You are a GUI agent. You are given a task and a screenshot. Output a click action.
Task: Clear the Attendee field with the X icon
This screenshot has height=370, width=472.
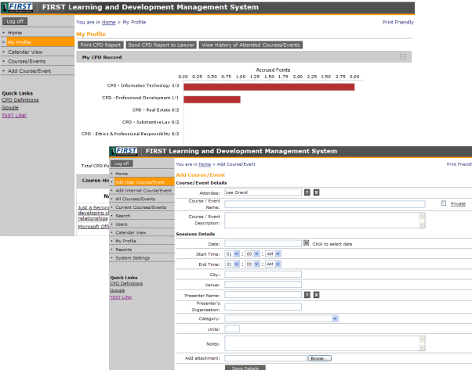[x=317, y=192]
